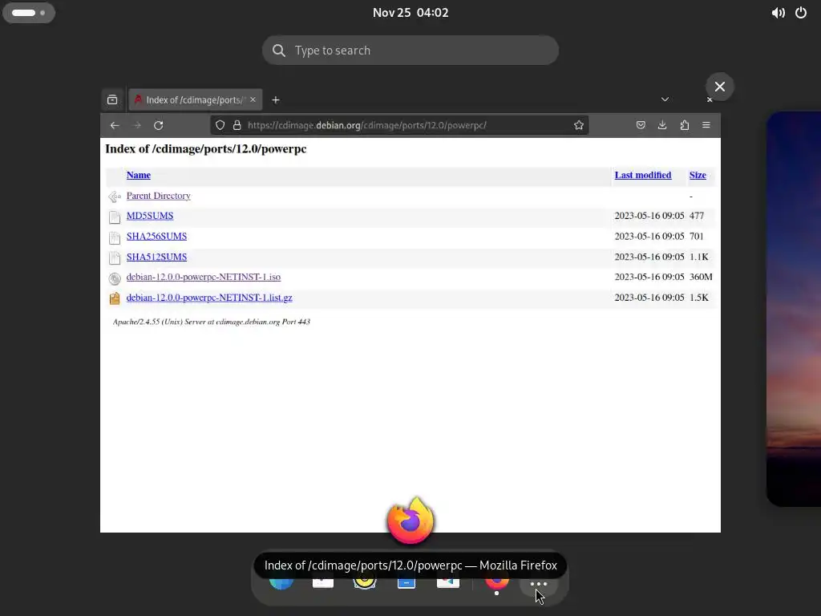
Task: Click the date in the MD5SUMS row
Action: (x=649, y=216)
